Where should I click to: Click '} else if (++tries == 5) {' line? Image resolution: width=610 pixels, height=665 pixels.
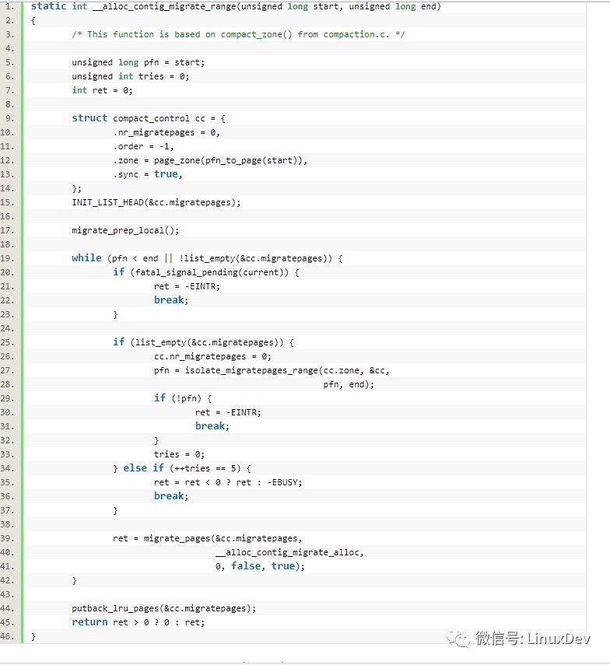182,468
